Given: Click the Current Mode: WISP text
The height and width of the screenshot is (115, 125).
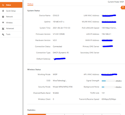Looking at the screenshot, I should coord(116,2).
